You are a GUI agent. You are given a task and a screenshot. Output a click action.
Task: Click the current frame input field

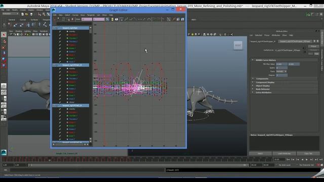(279, 160)
